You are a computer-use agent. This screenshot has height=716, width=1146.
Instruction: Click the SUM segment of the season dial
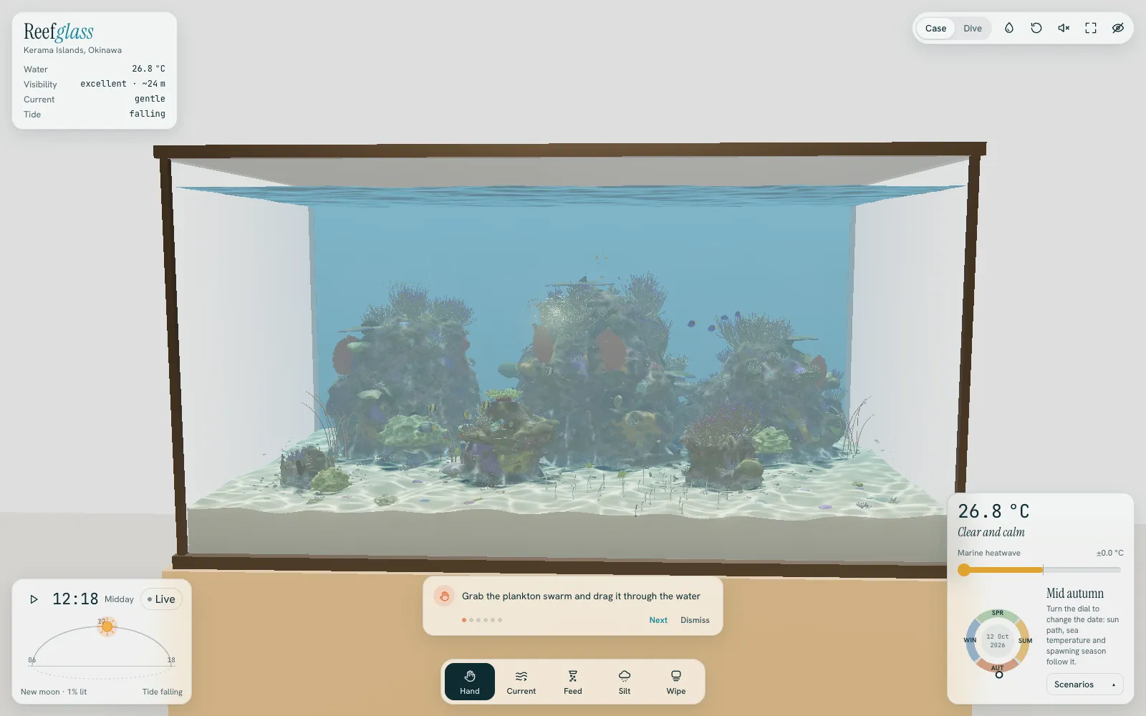point(1025,641)
